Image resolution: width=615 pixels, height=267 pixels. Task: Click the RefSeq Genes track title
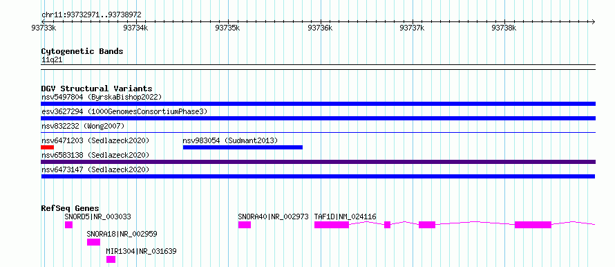tap(70, 208)
